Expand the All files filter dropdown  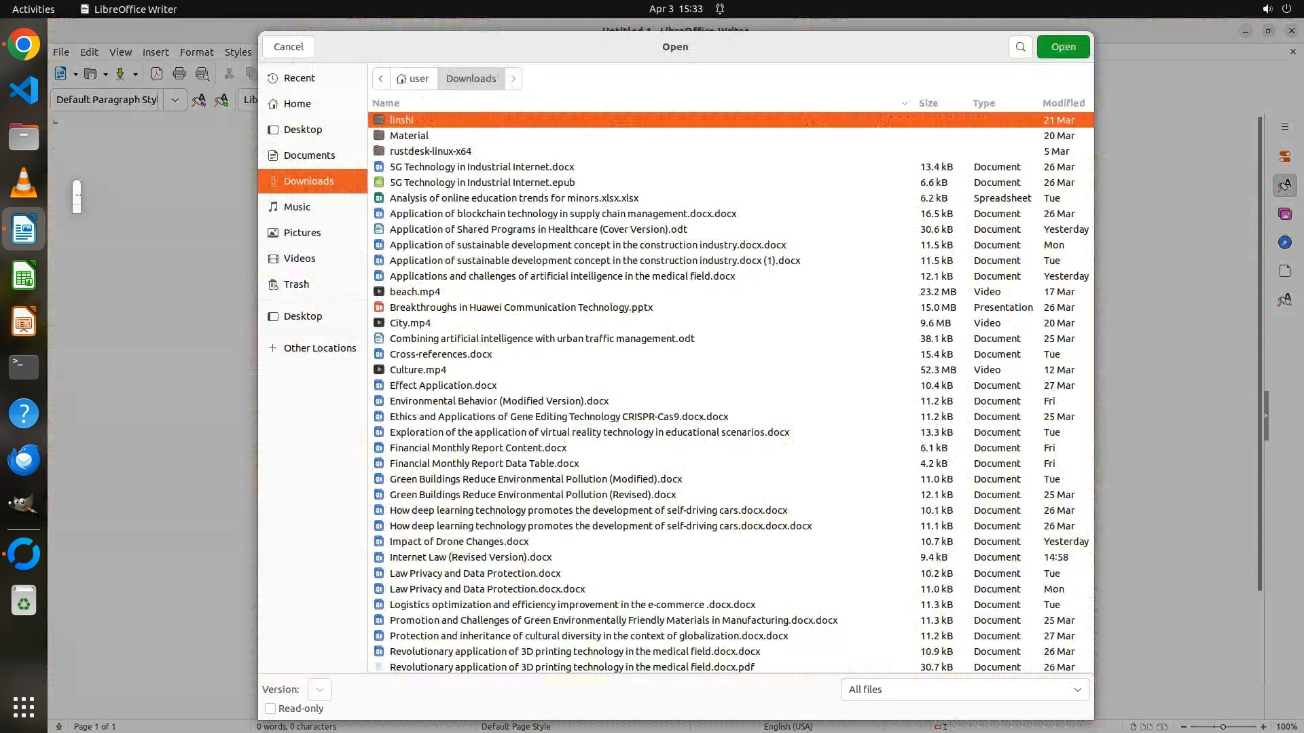point(964,690)
